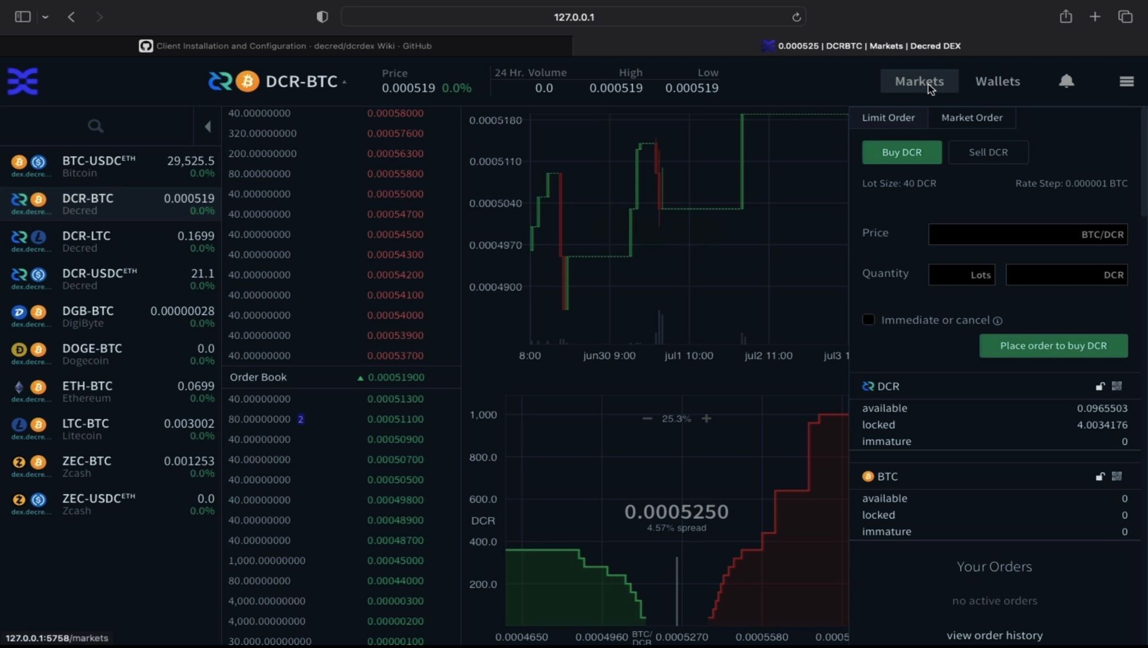Click the DCR wallet lock icon
Image resolution: width=1148 pixels, height=648 pixels.
(1100, 386)
